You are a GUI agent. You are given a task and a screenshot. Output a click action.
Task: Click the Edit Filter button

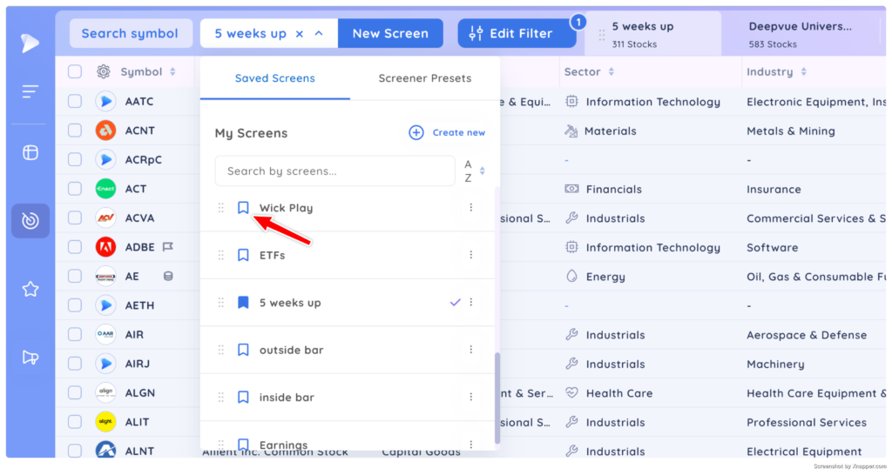[517, 34]
